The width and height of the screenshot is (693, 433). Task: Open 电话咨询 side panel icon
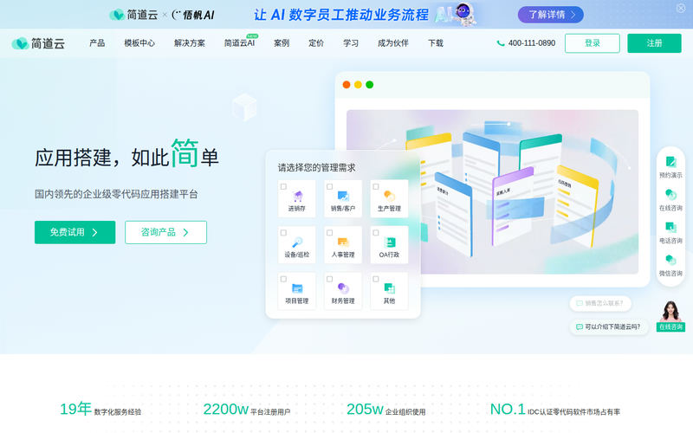pos(670,227)
